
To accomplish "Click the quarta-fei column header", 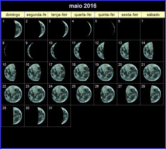I will coord(83,15).
